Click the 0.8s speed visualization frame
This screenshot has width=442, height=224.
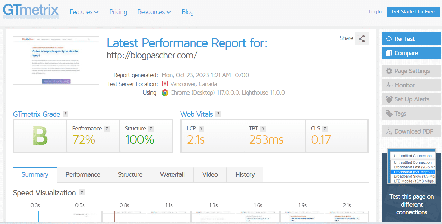pyautogui.click(x=124, y=217)
